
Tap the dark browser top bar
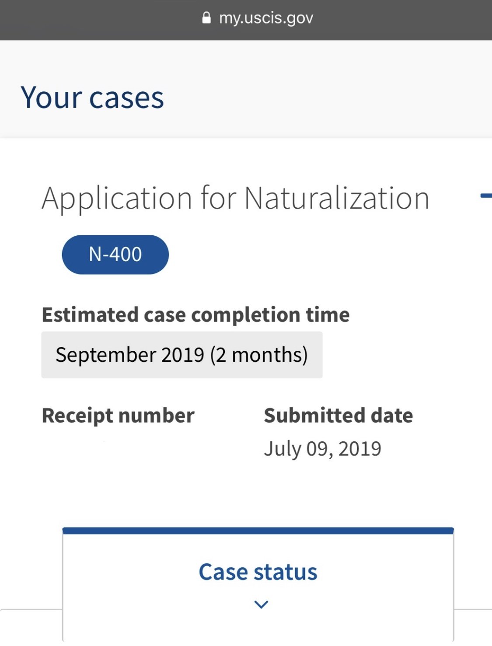coord(246,20)
